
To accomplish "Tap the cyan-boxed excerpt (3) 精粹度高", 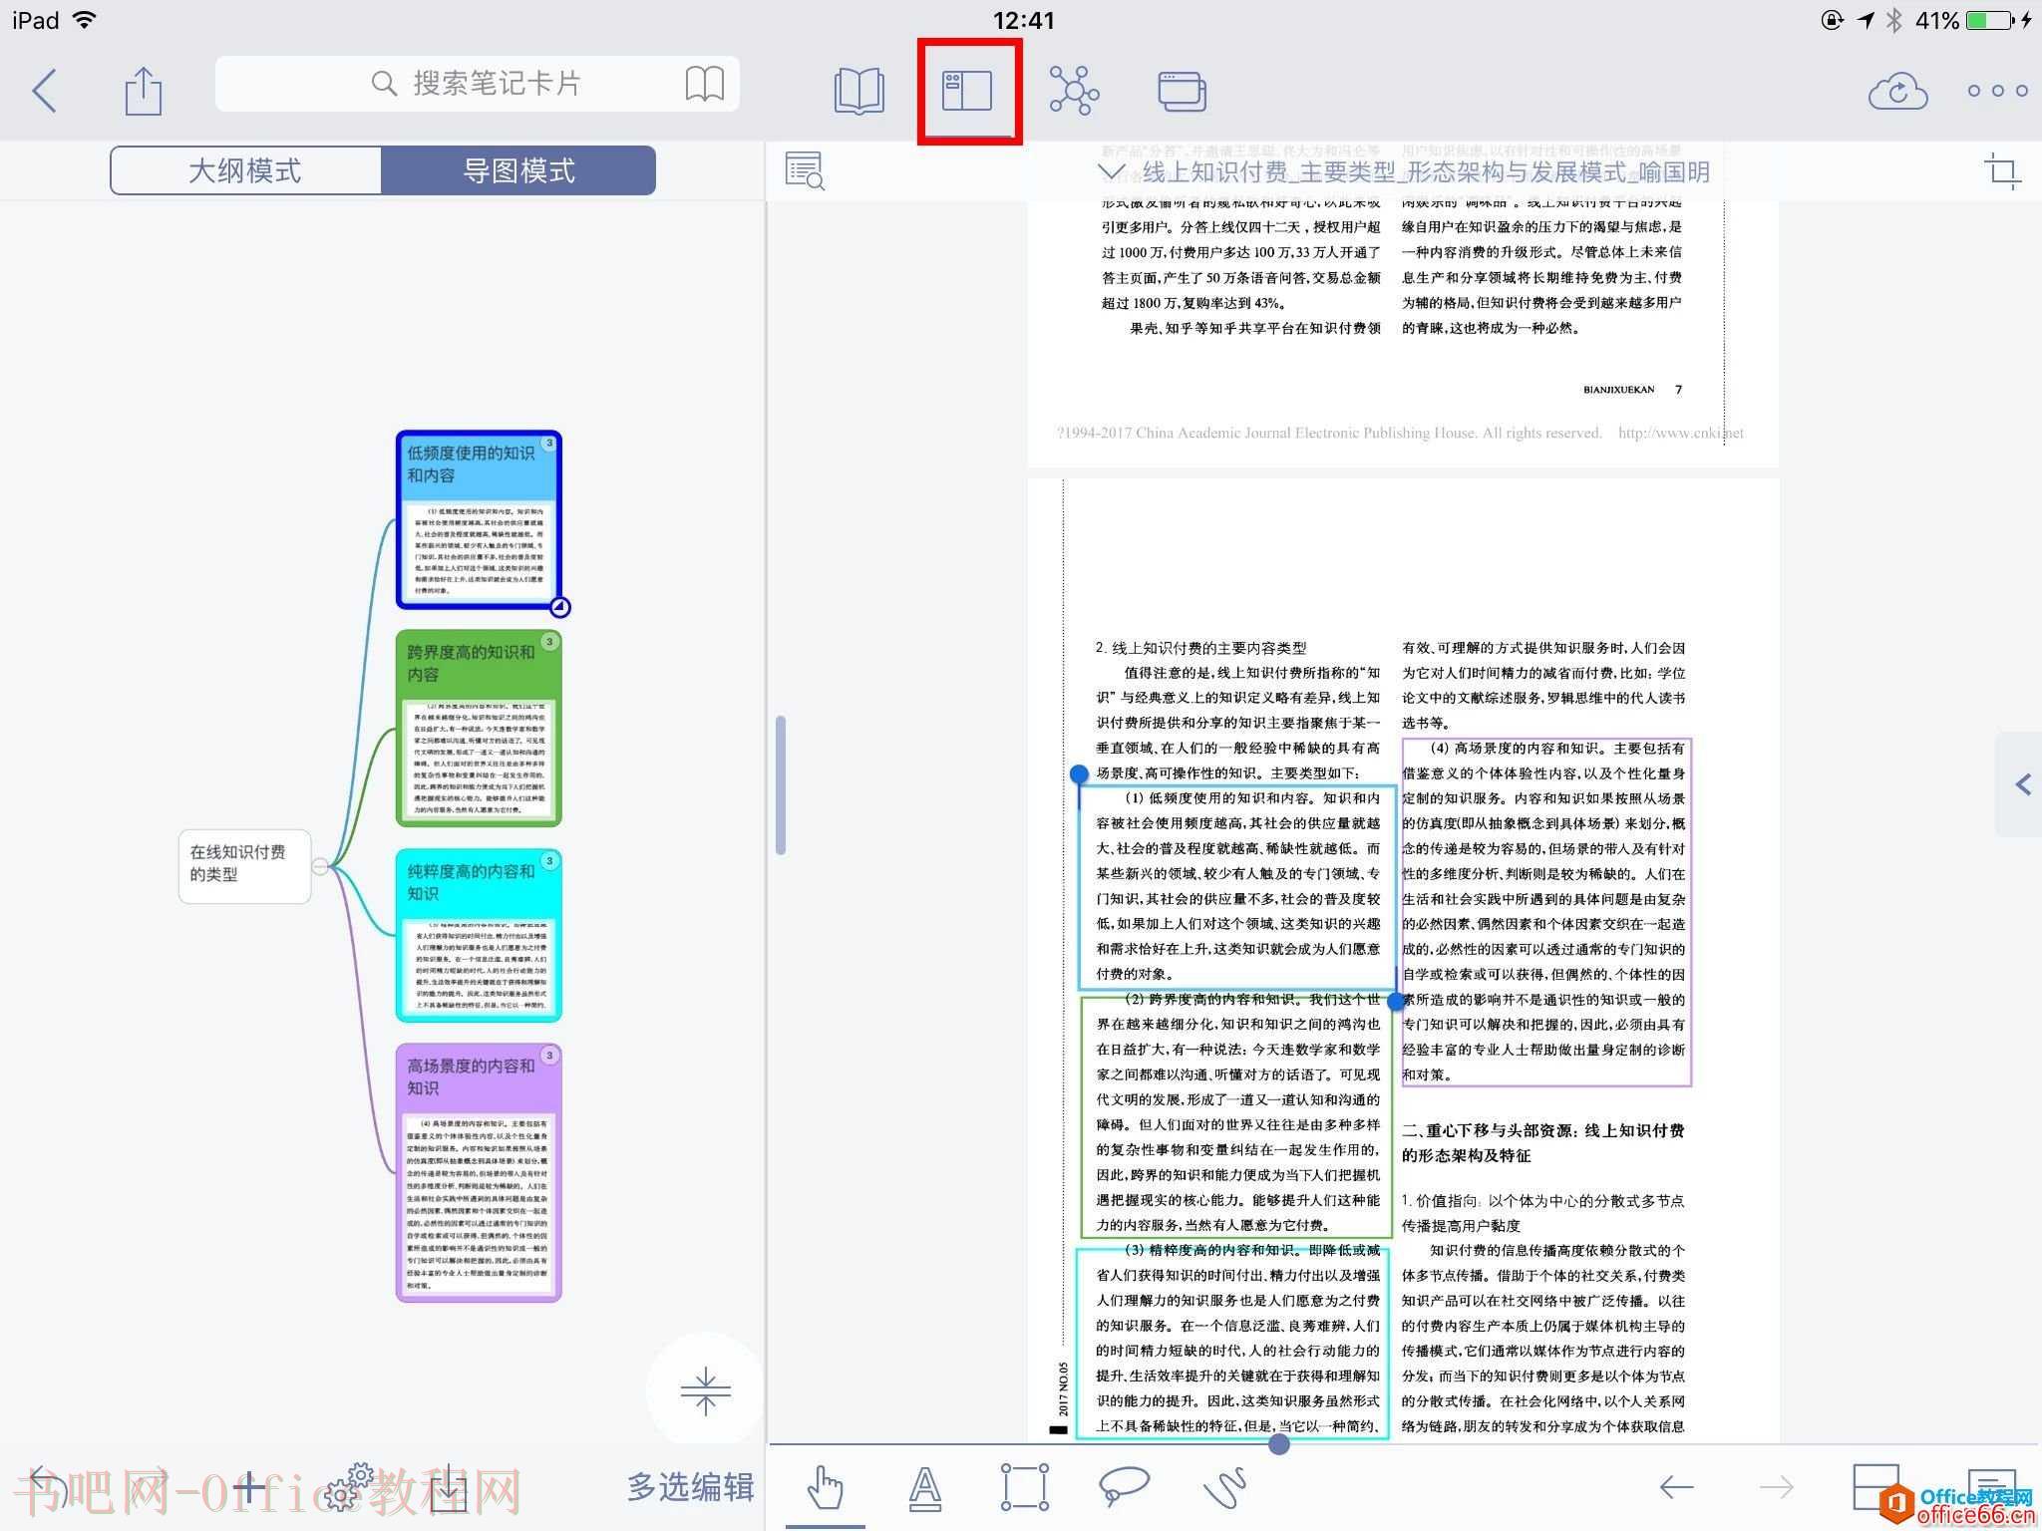I will 1232,1344.
